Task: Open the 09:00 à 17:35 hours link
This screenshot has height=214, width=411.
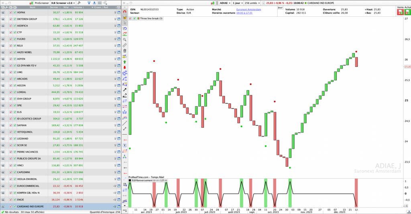Action: (244, 13)
